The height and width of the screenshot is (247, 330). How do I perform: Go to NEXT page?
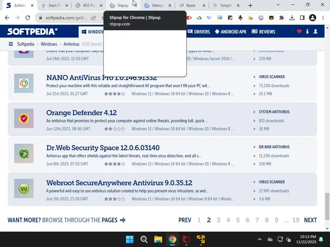tap(310, 220)
